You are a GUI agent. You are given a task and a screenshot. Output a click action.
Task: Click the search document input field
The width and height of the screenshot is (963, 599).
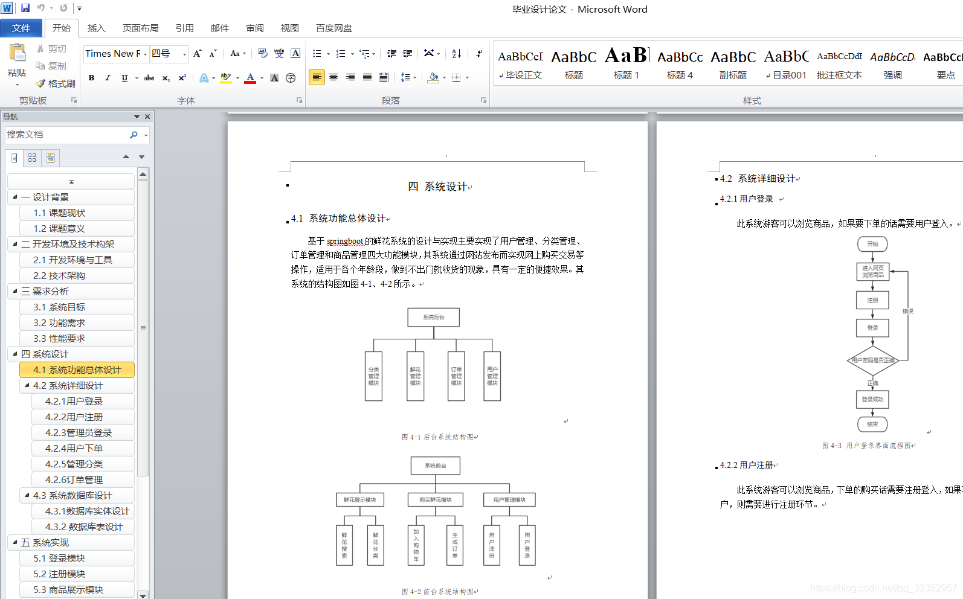[66, 135]
